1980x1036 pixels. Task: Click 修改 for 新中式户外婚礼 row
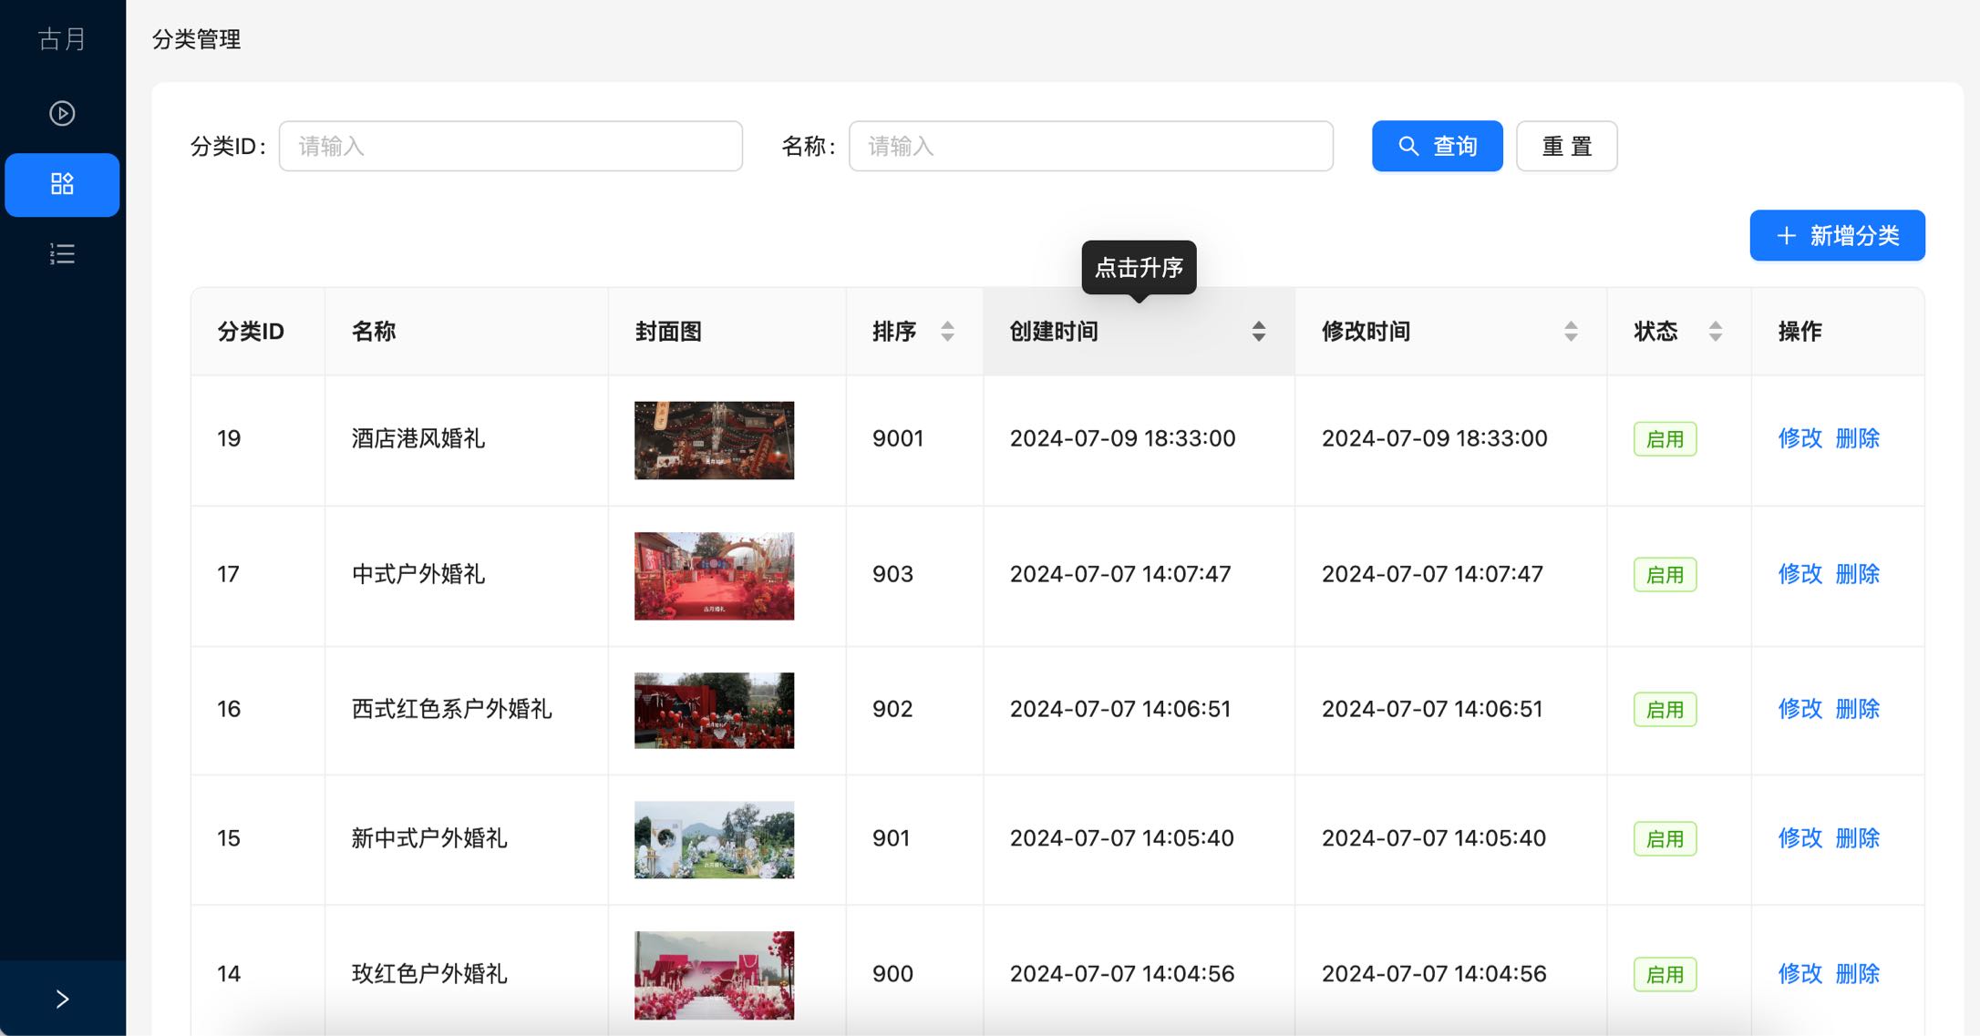coord(1800,838)
